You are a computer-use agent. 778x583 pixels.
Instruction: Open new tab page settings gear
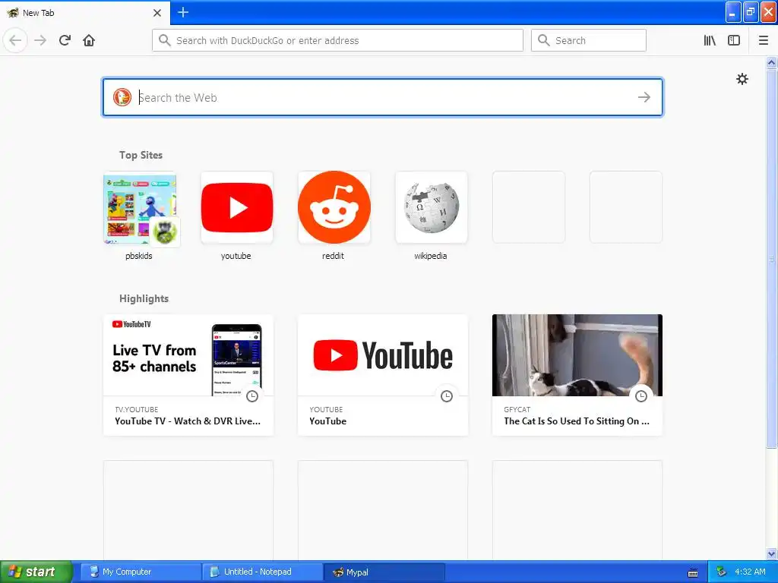click(742, 79)
